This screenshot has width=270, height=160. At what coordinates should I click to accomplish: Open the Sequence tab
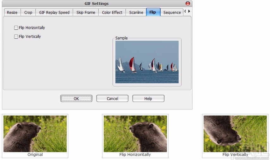click(172, 12)
